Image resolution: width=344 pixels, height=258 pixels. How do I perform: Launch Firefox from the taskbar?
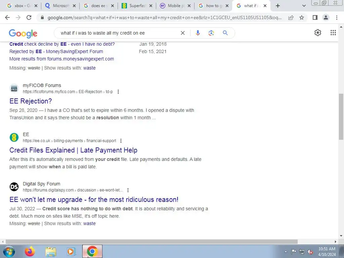coord(30,251)
